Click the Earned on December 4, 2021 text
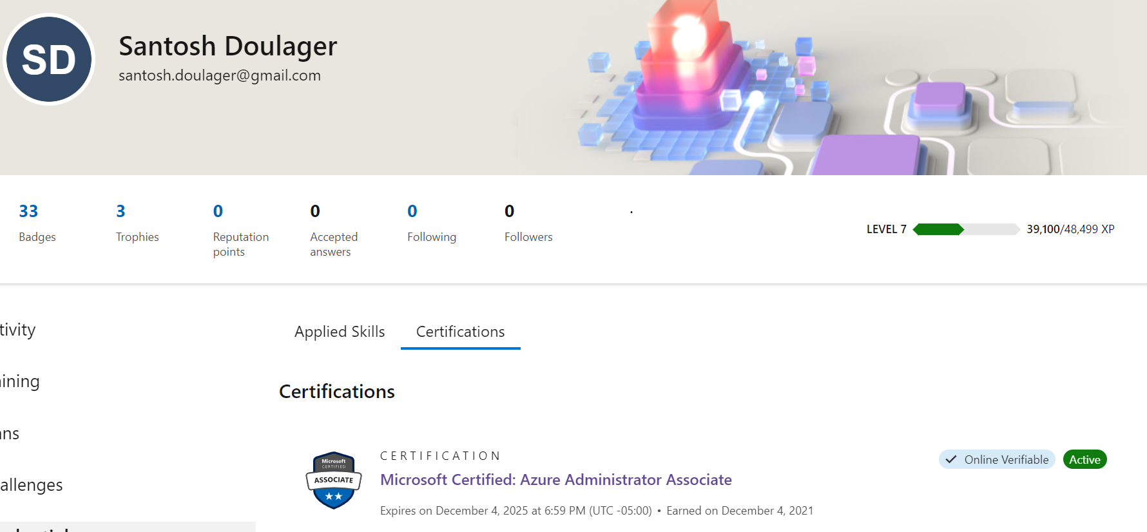The image size is (1147, 532). pos(740,511)
